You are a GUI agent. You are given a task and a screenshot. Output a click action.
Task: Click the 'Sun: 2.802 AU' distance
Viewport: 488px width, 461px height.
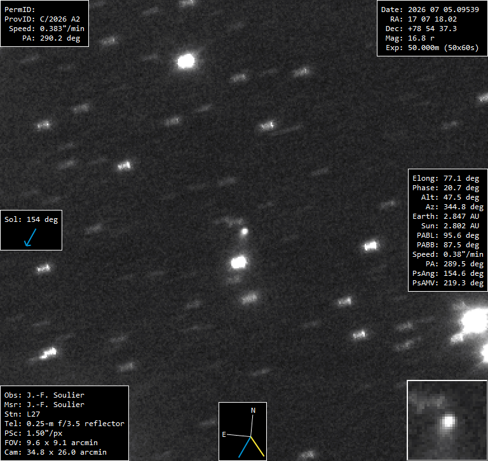tap(450, 226)
